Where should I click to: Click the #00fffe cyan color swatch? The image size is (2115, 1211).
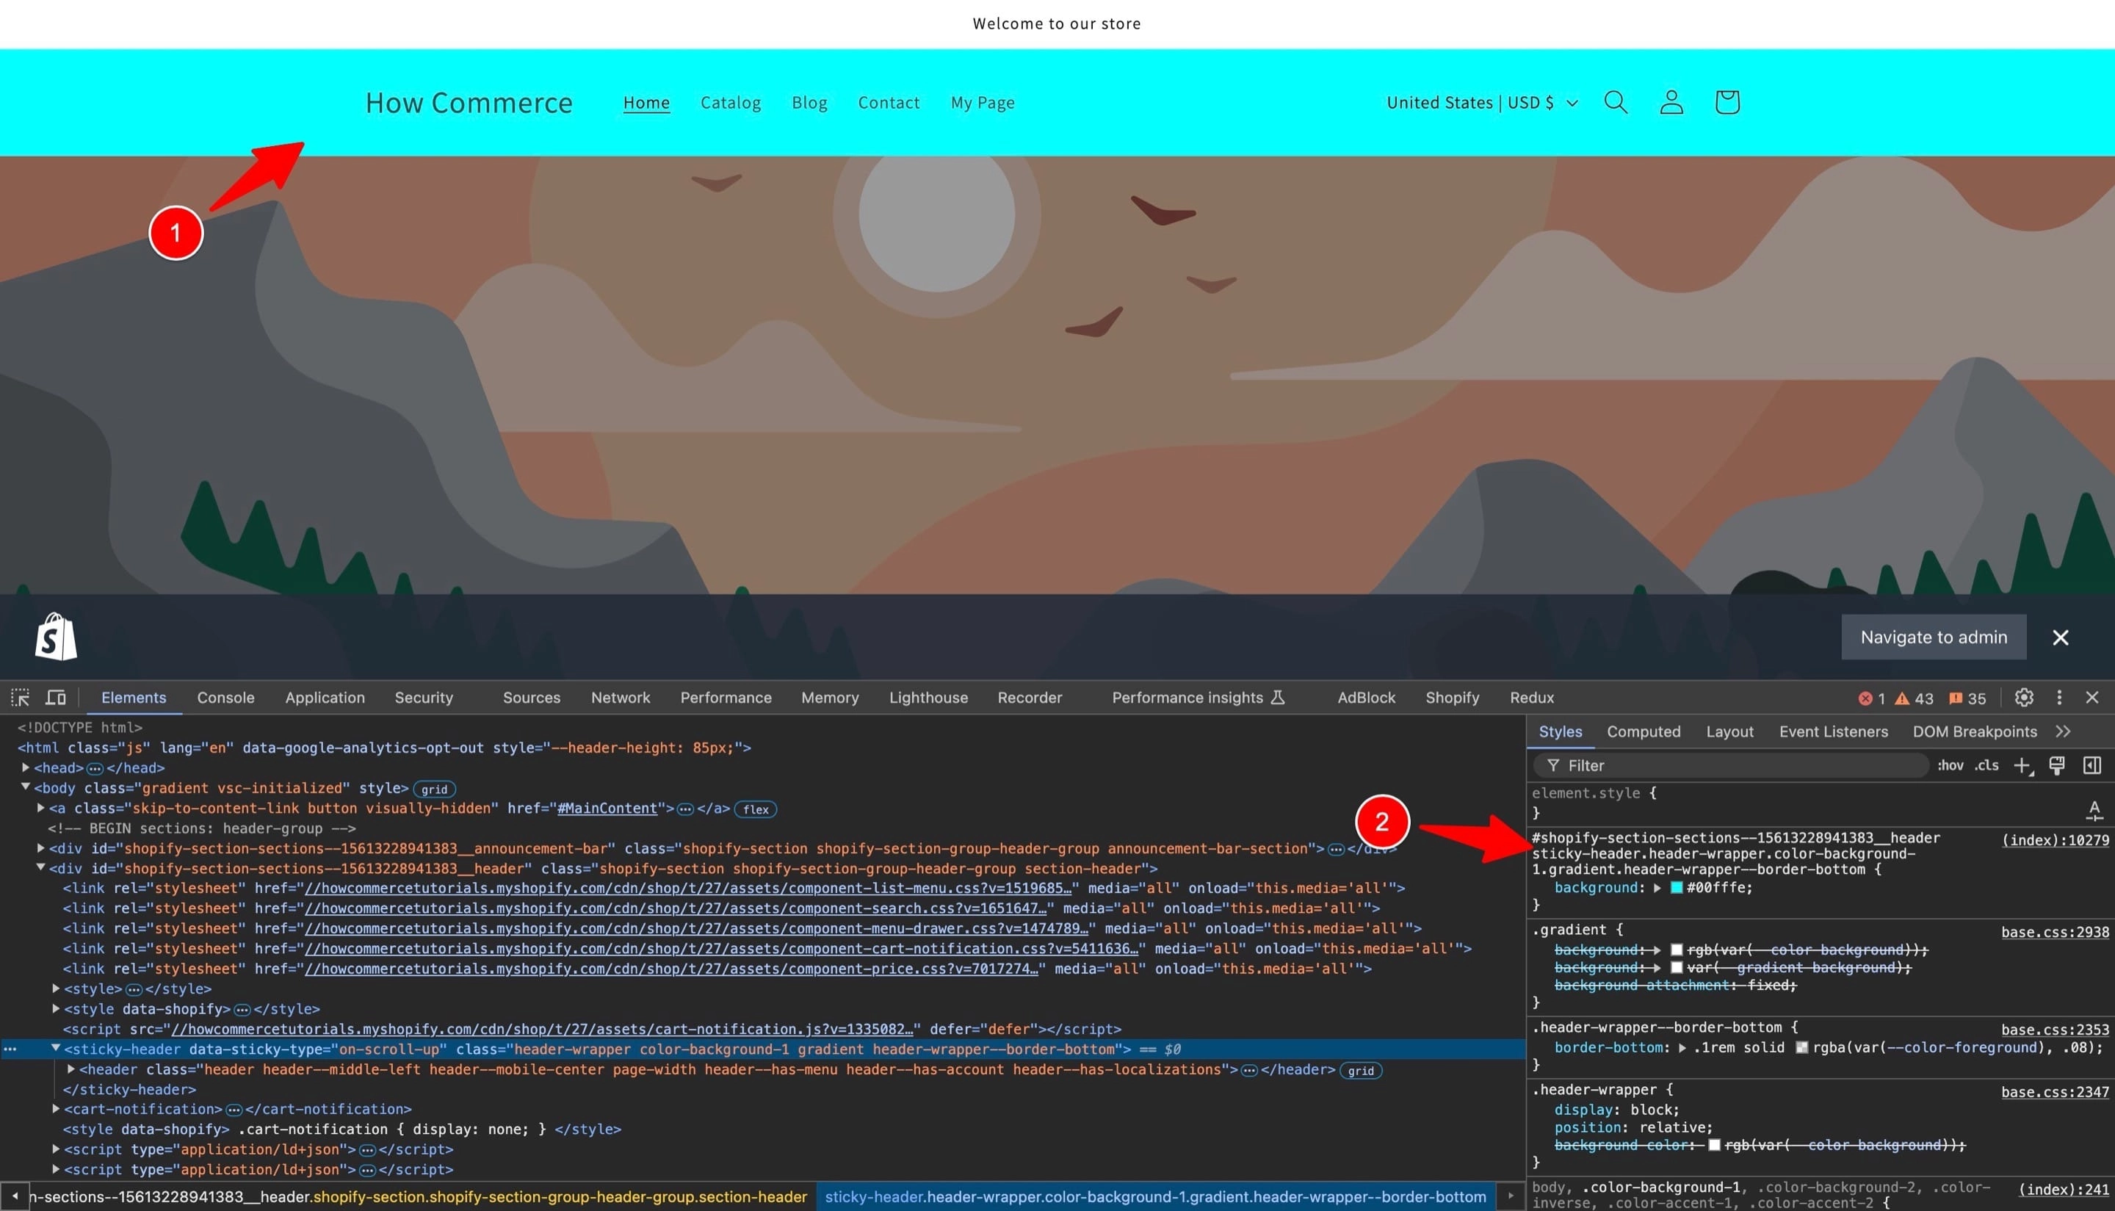tap(1677, 887)
